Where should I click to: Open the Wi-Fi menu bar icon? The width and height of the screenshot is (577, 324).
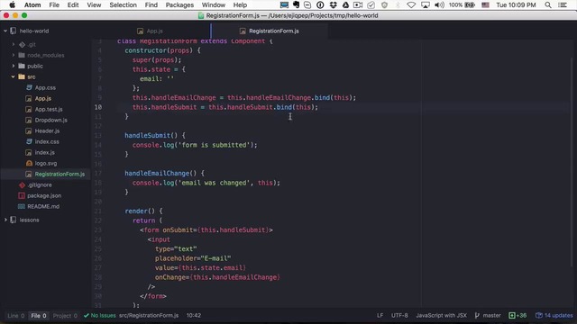point(411,4)
